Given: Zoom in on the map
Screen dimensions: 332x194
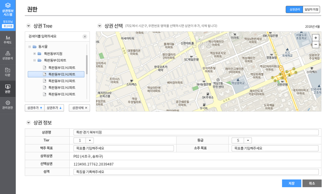Looking at the screenshot, I should point(316,37).
